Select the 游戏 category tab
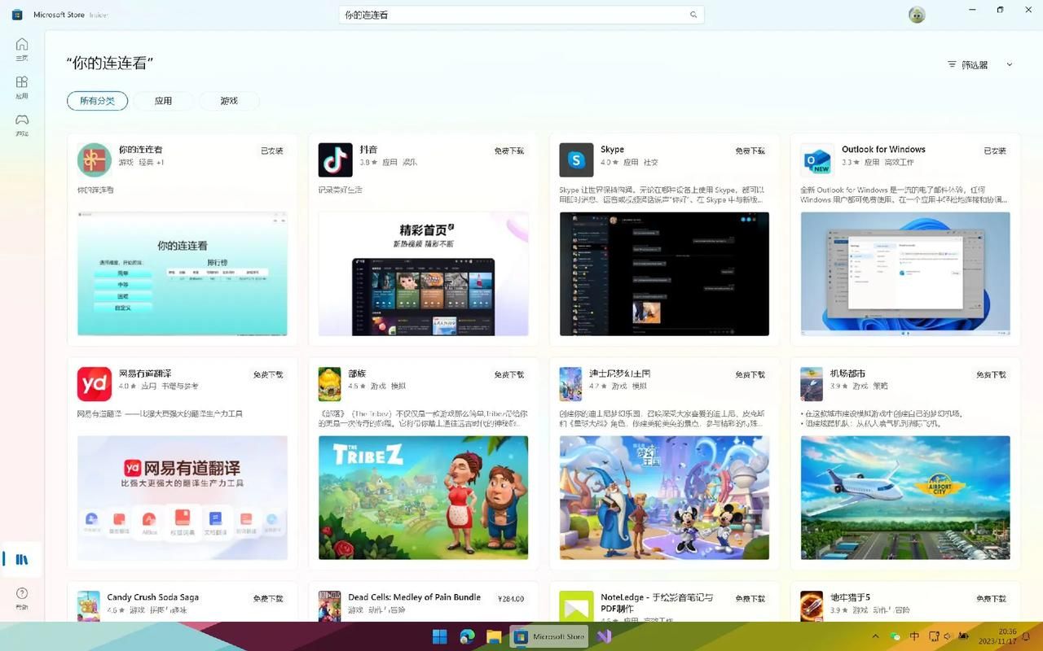The width and height of the screenshot is (1043, 651). (229, 101)
